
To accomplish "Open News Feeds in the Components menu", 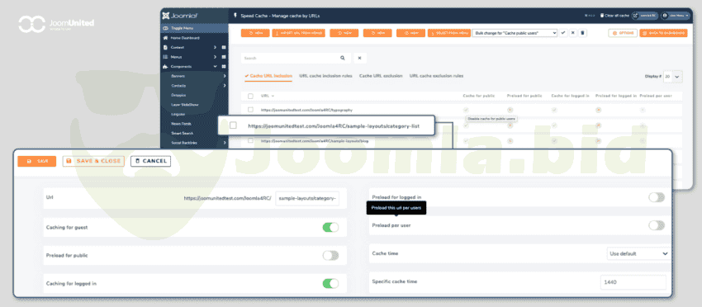I will (181, 124).
